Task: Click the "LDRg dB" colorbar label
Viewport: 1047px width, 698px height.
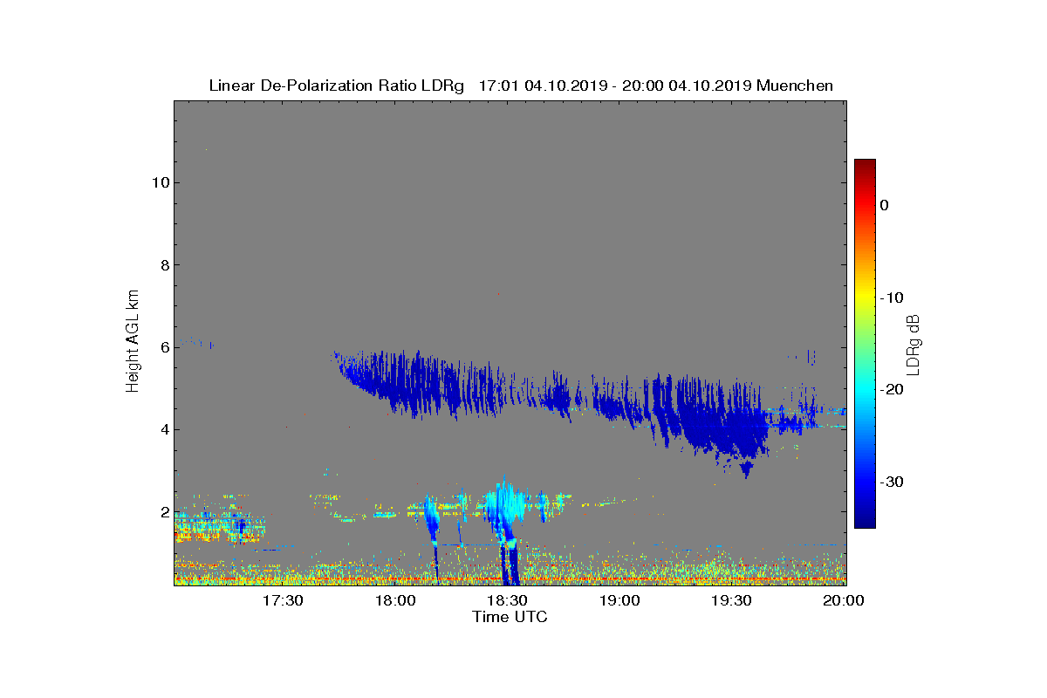Action: (914, 344)
